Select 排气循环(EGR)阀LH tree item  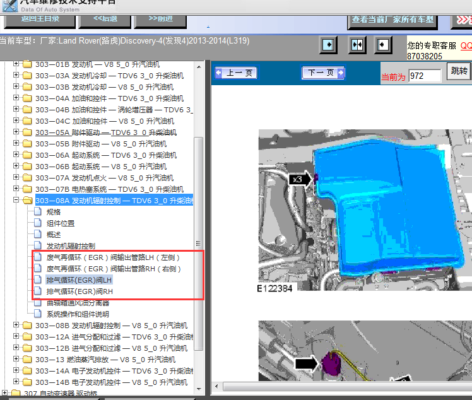(79, 280)
